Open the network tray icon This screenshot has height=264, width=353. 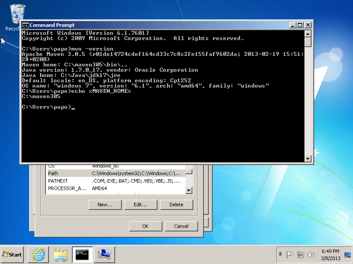click(300, 255)
